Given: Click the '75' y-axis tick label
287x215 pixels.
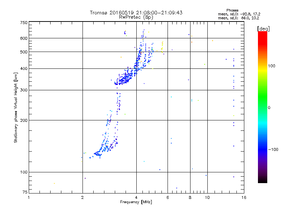Looking at the screenshot, I should (x=25, y=192).
